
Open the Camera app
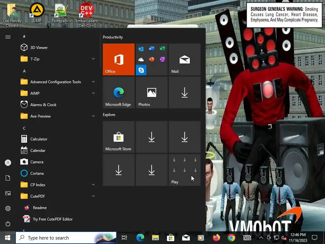[x=57, y=162]
